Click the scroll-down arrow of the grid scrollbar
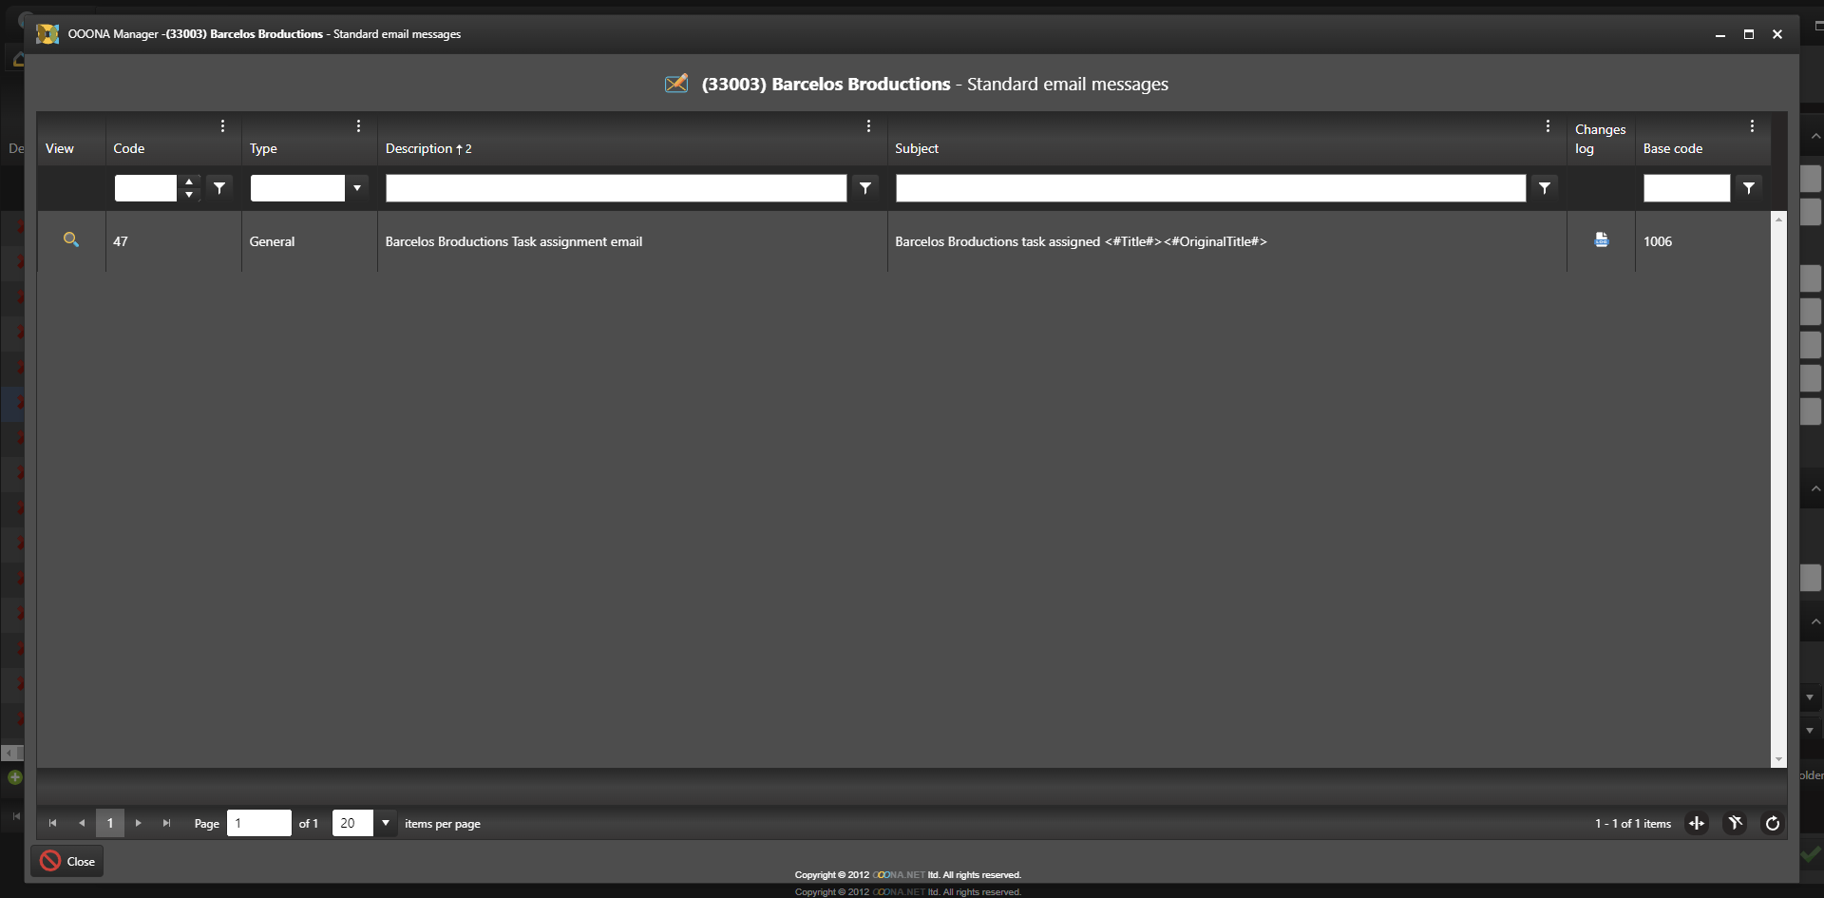This screenshot has width=1824, height=898. (1778, 759)
